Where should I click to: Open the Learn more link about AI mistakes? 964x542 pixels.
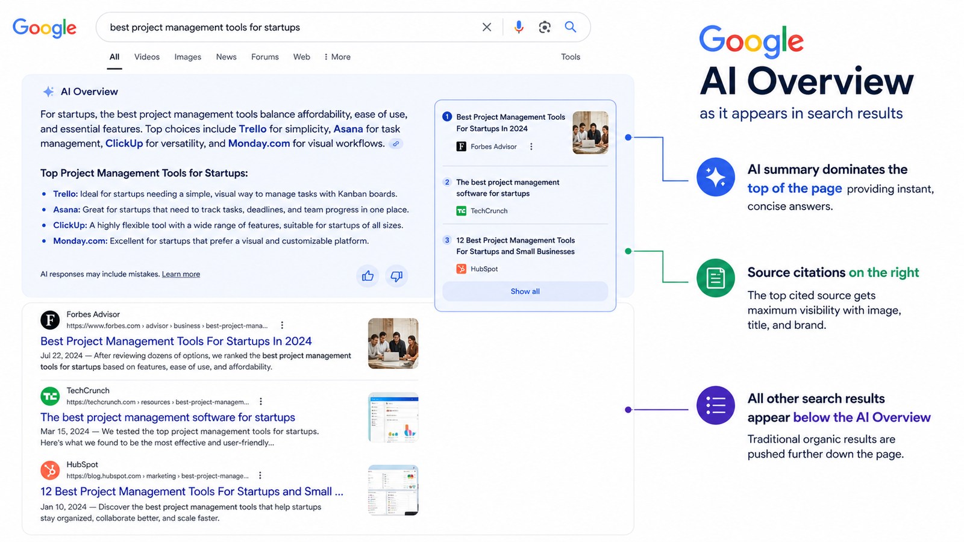[181, 274]
